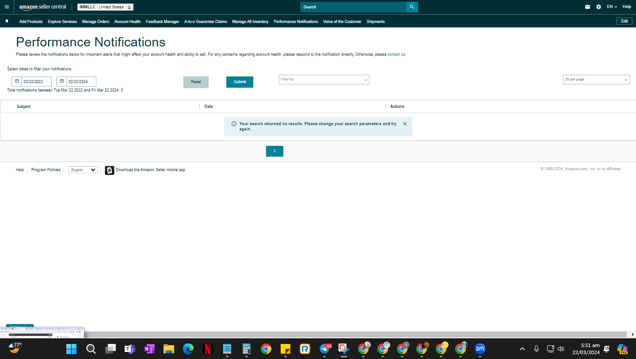Open File Explorer from taskbar
The height and width of the screenshot is (359, 636).
[x=168, y=349]
